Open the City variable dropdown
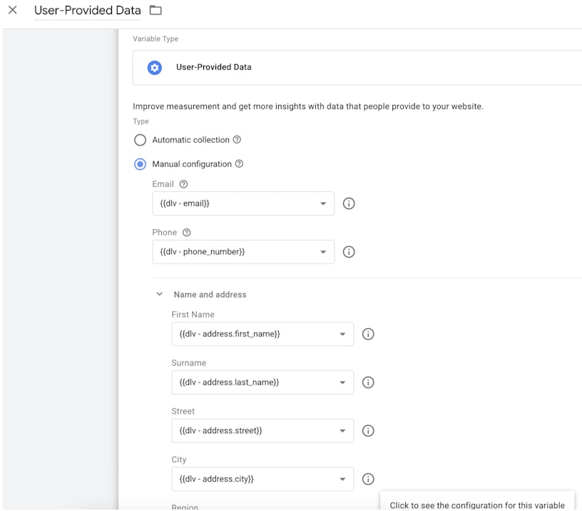 click(x=262, y=479)
